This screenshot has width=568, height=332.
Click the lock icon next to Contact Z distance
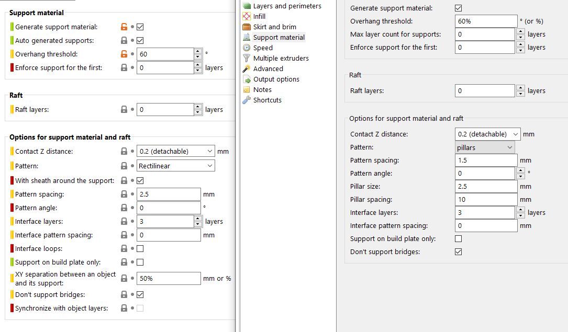tap(124, 151)
